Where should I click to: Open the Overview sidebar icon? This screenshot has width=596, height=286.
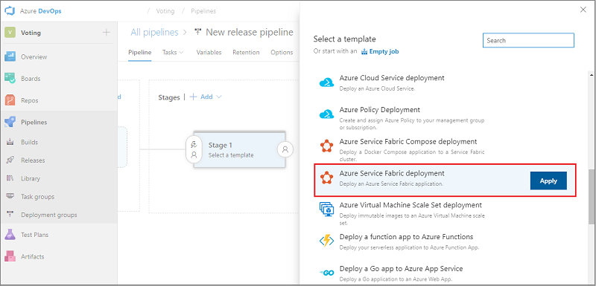(10, 56)
